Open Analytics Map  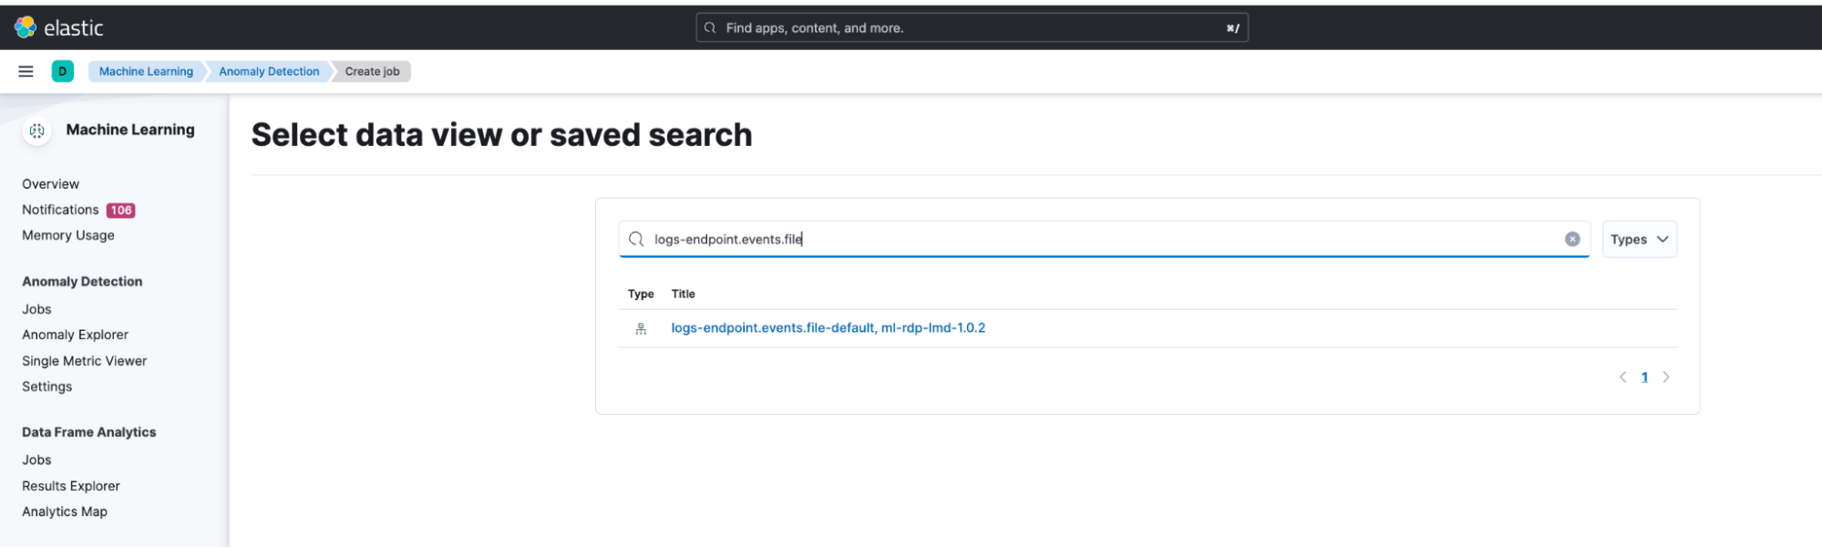65,512
